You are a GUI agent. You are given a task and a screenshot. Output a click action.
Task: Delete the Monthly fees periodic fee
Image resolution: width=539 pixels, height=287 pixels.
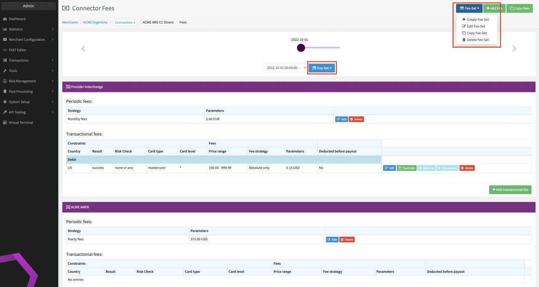356,119
